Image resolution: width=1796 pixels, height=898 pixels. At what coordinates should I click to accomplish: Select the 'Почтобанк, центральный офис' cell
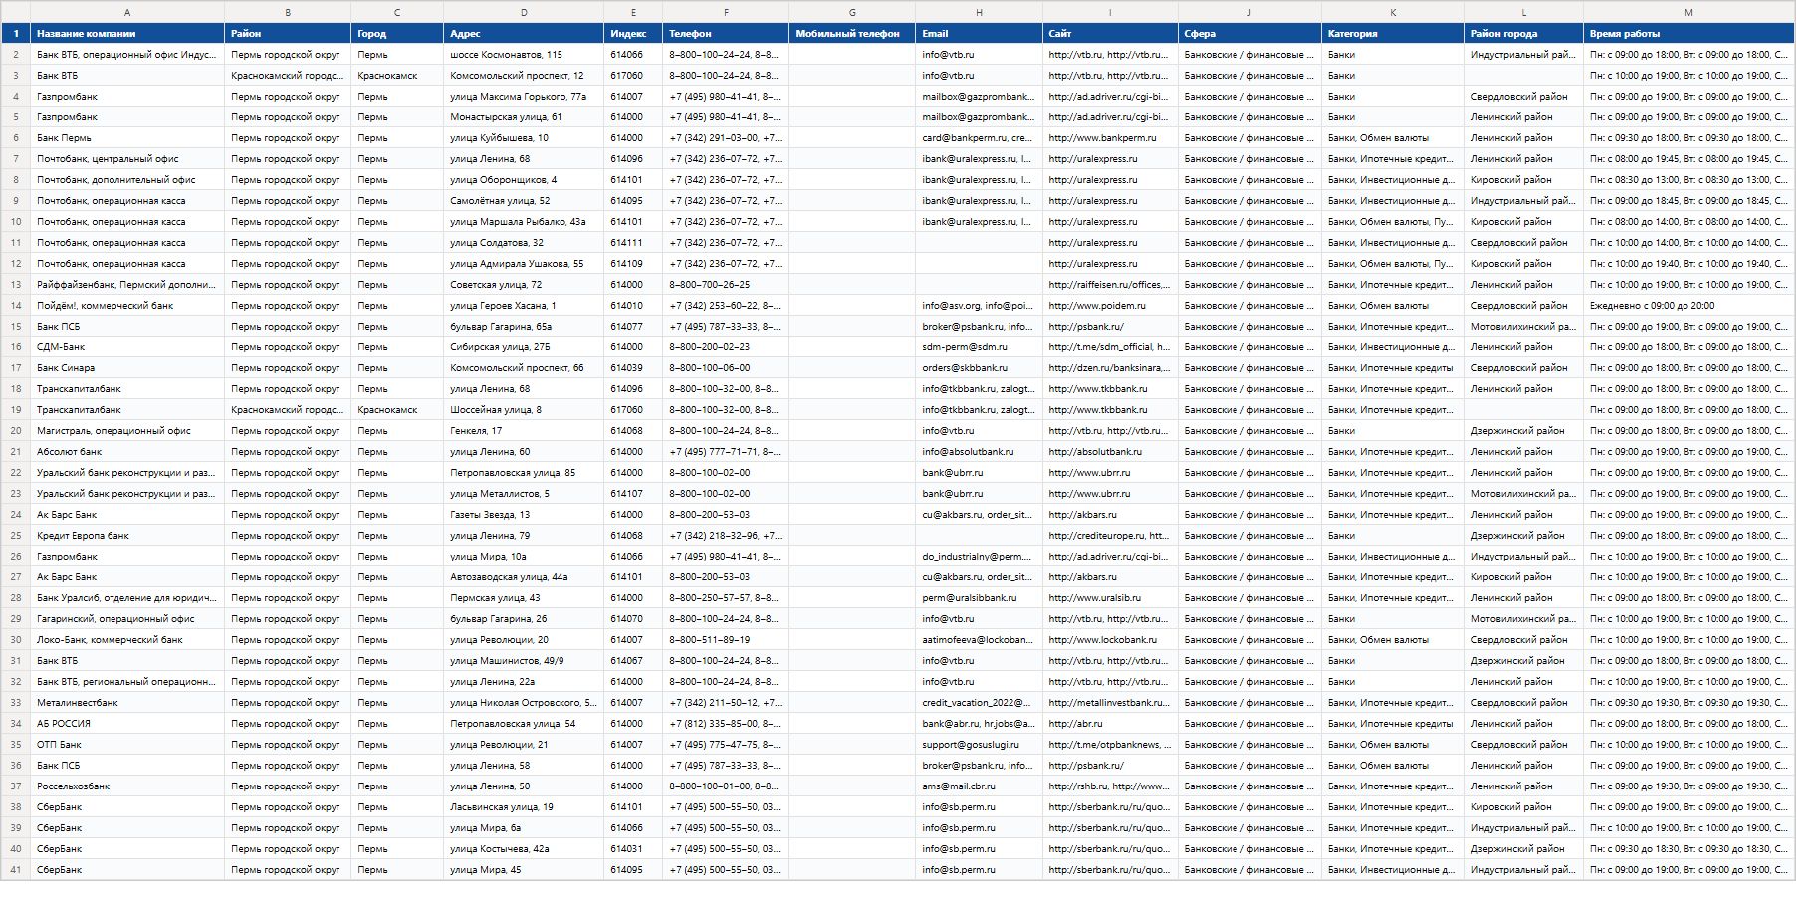[x=127, y=159]
